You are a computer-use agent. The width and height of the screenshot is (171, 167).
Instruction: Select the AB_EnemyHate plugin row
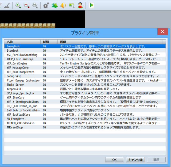click(85, 119)
